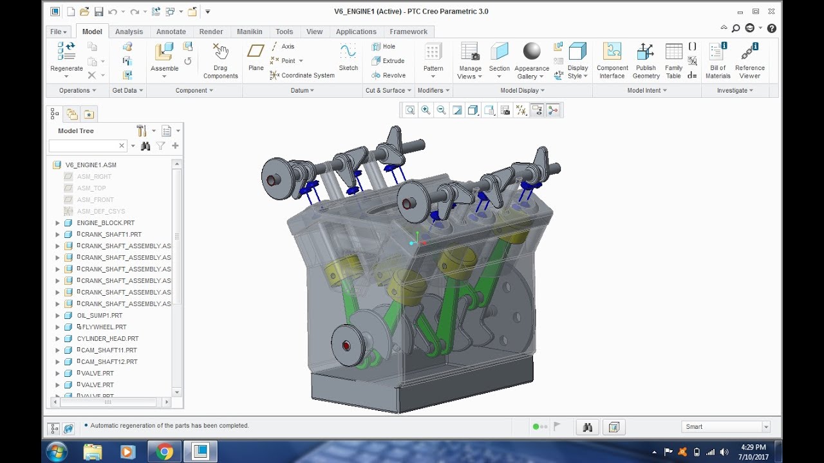Switch to the Render tab

[211, 32]
